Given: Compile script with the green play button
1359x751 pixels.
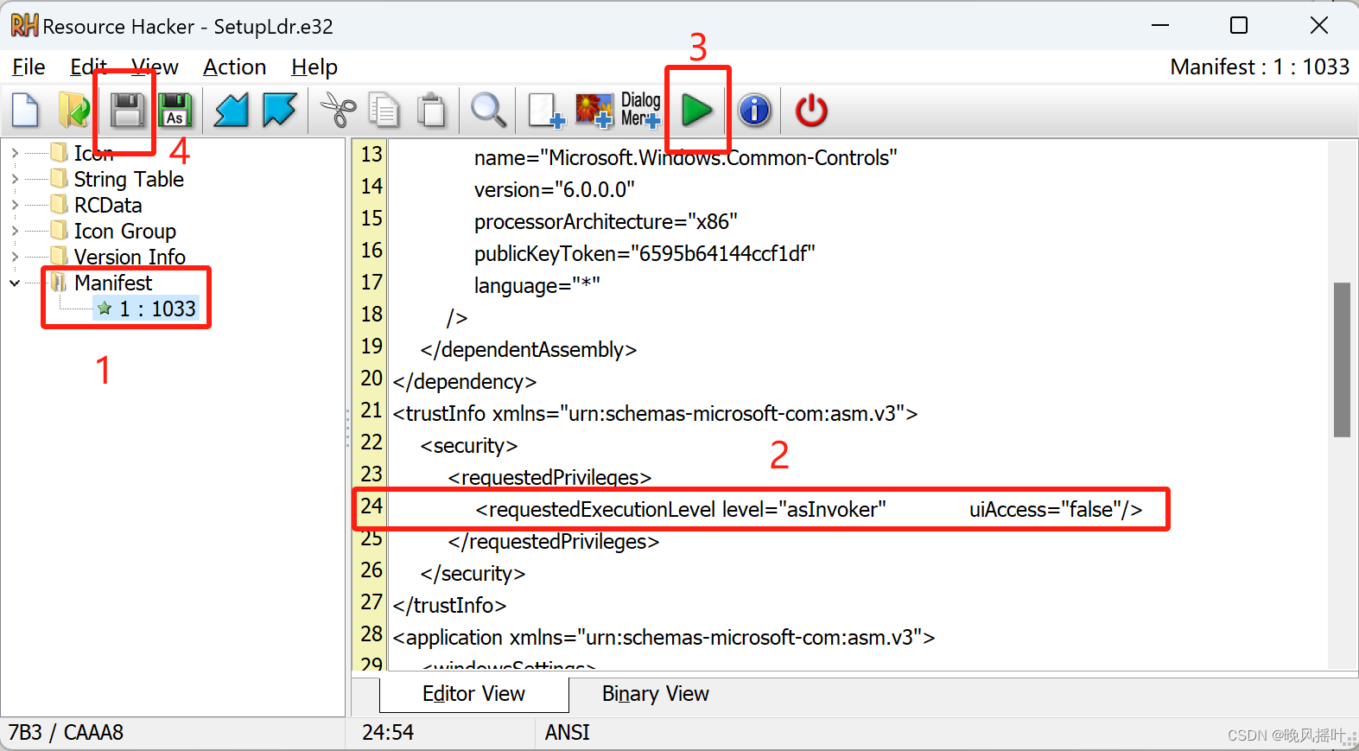Looking at the screenshot, I should 696,111.
